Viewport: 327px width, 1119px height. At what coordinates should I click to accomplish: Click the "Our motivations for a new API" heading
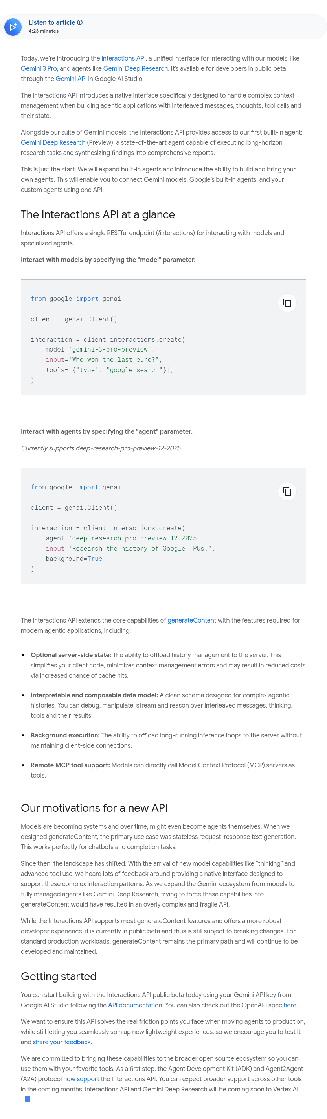94,807
